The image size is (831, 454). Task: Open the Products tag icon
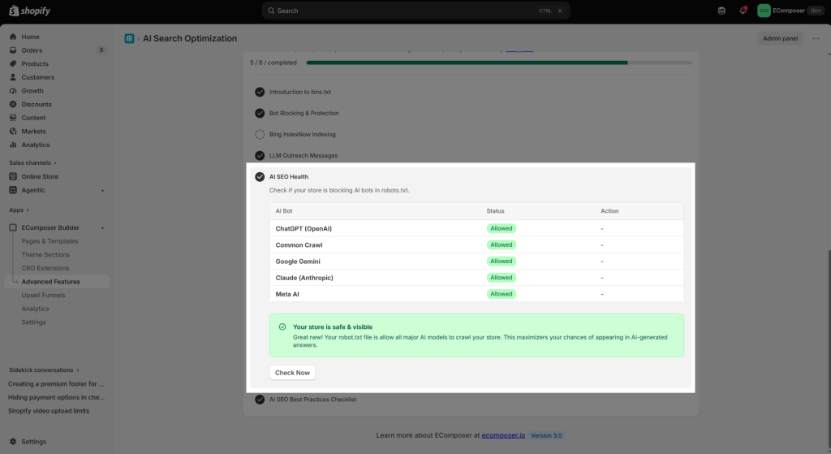13,63
